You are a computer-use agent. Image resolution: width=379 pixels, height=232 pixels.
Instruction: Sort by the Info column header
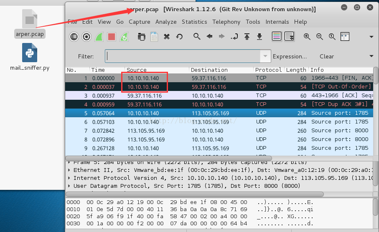341,70
